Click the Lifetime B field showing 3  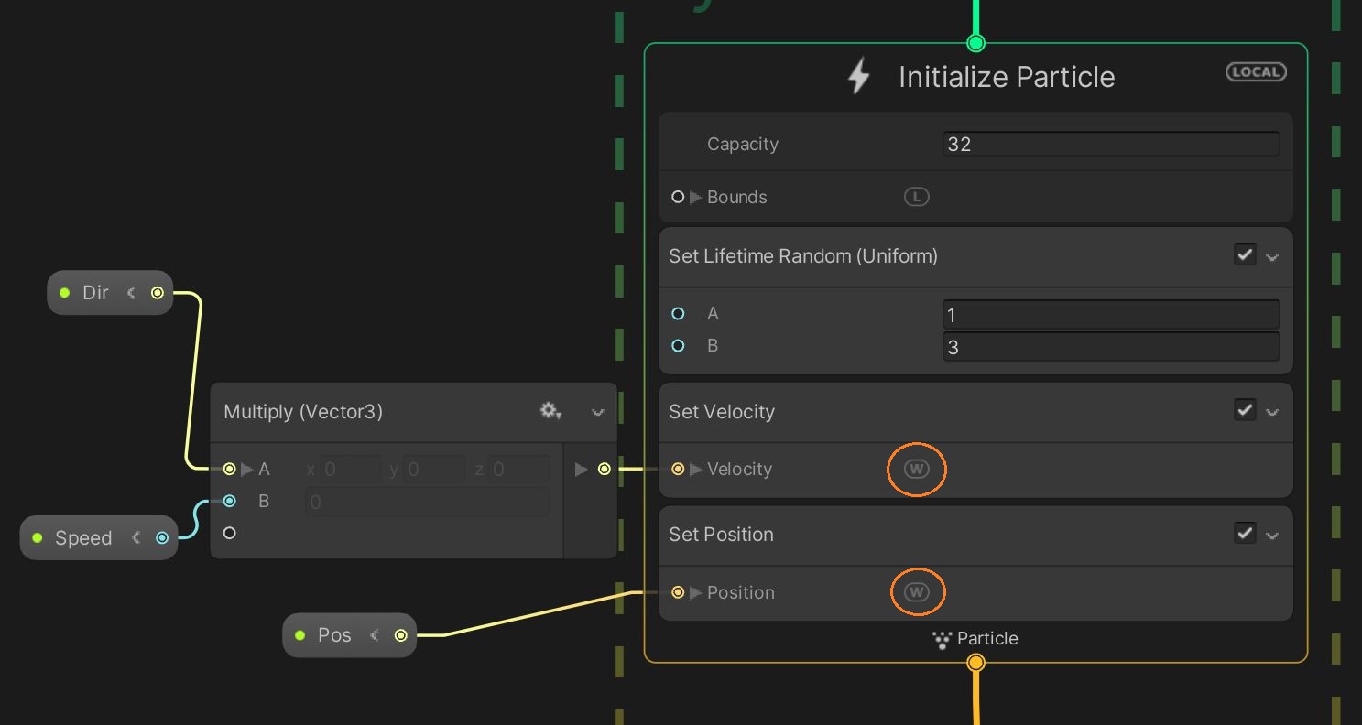click(1111, 347)
